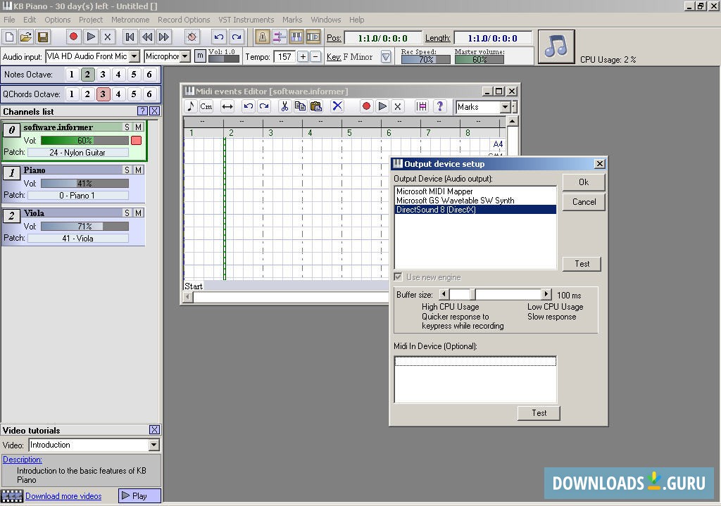Open the Project menu
The width and height of the screenshot is (721, 506).
click(x=91, y=20)
